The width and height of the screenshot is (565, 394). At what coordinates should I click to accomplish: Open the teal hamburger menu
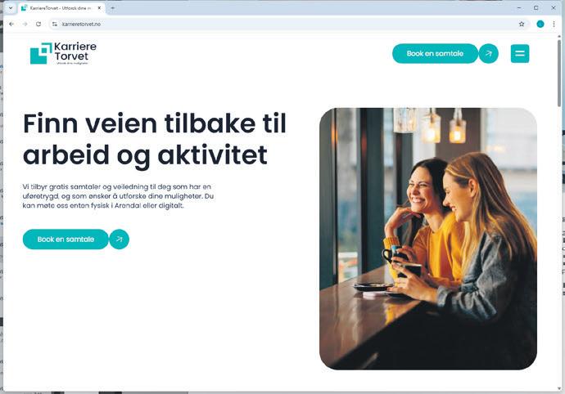pyautogui.click(x=520, y=54)
